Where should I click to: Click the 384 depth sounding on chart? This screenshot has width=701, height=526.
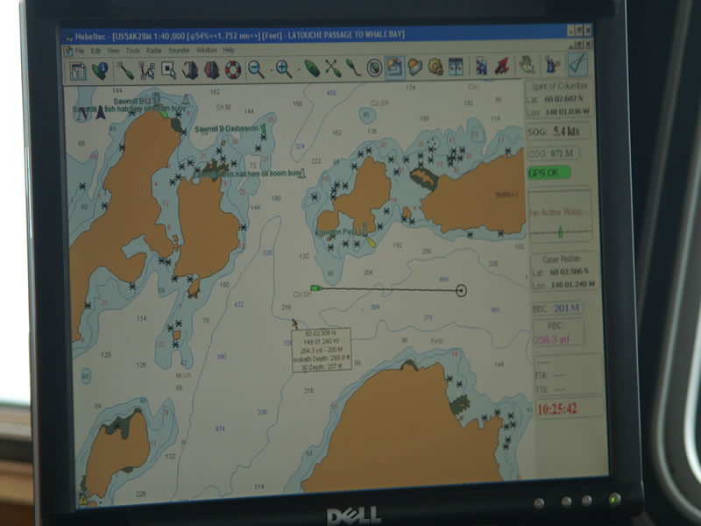375,308
